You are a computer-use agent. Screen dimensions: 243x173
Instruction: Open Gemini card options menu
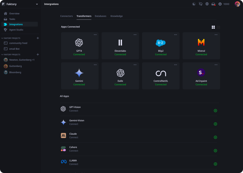(x=95, y=65)
